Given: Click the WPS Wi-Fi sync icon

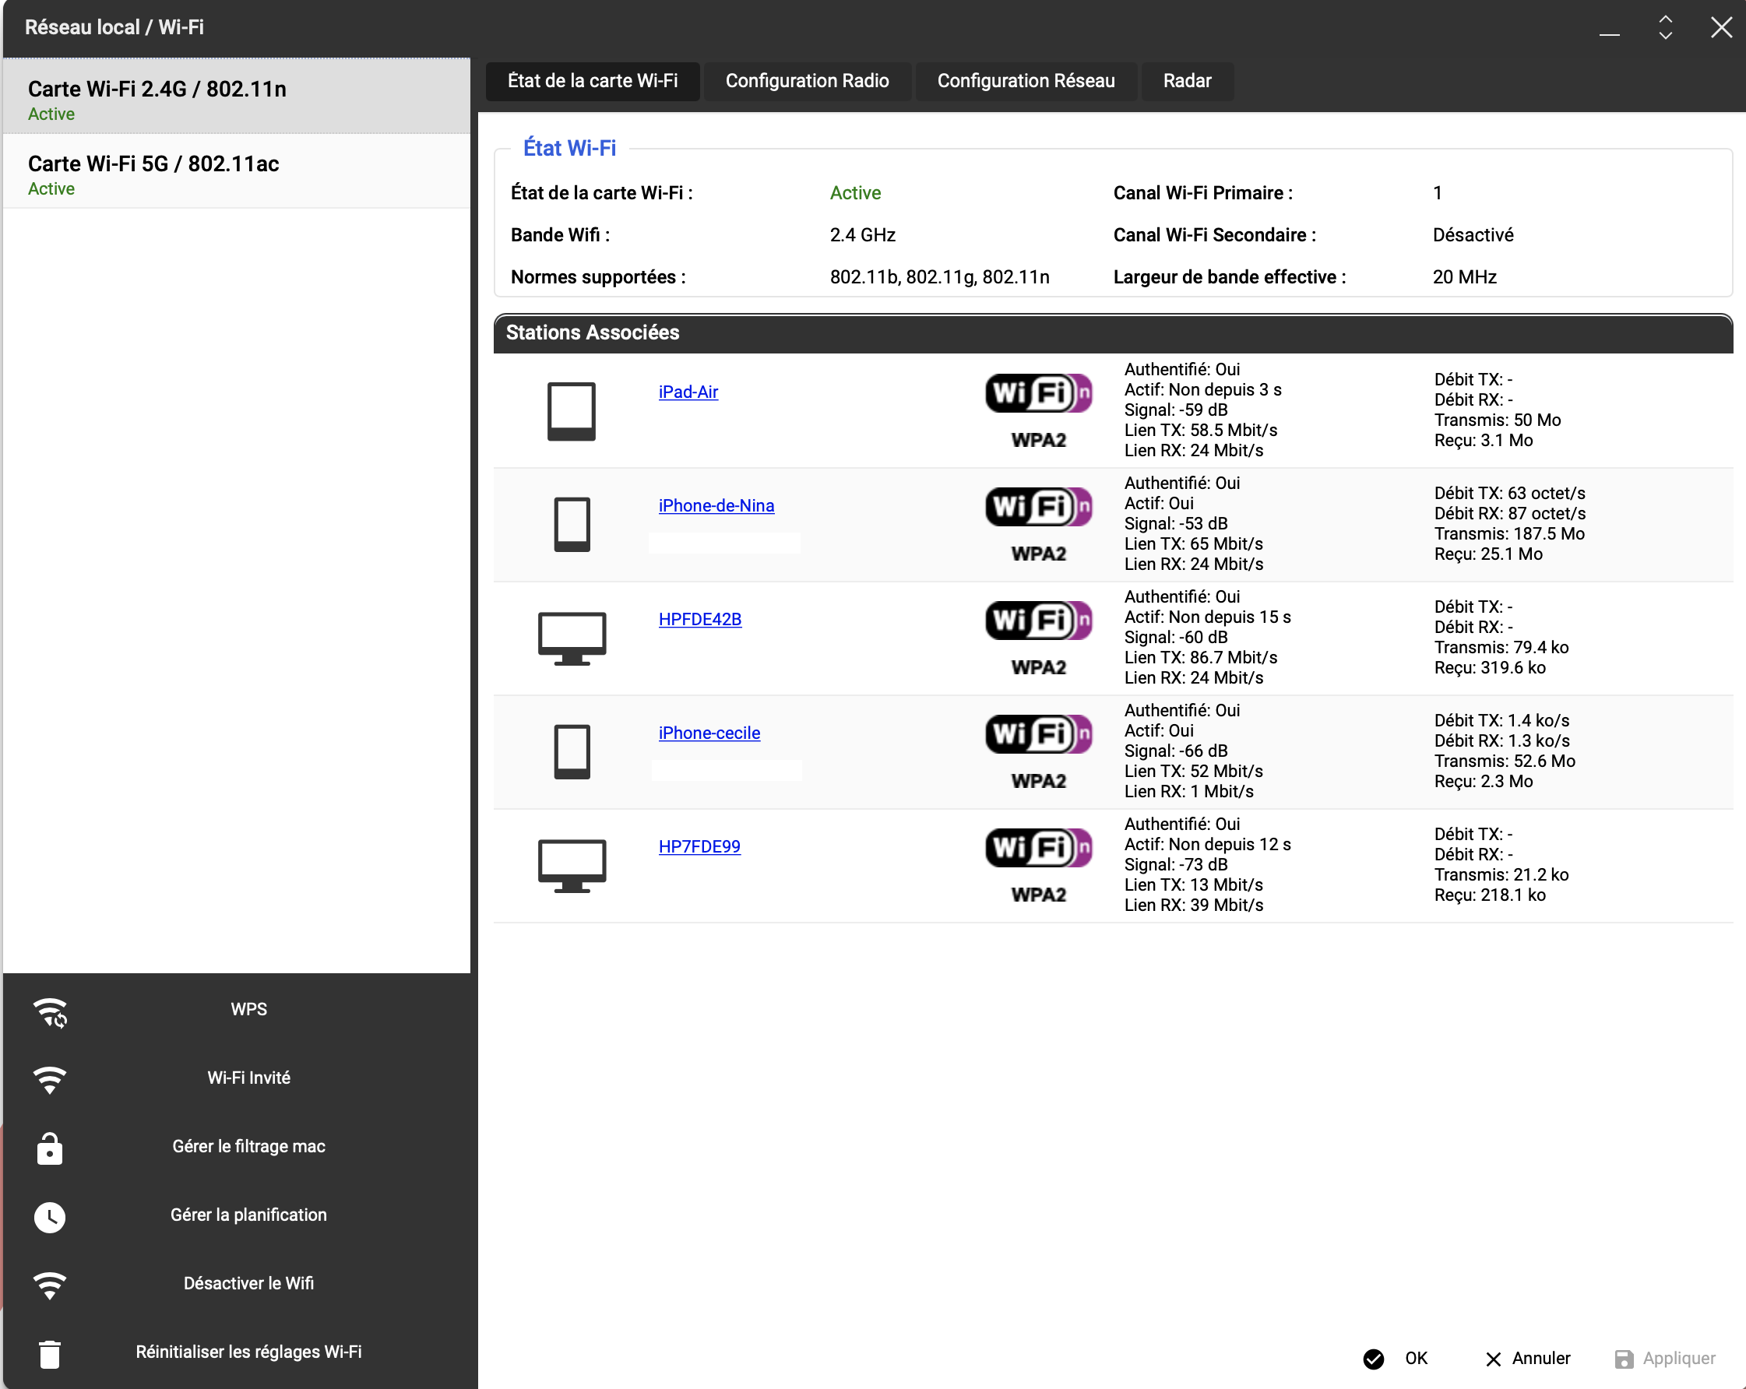Looking at the screenshot, I should coord(50,1013).
